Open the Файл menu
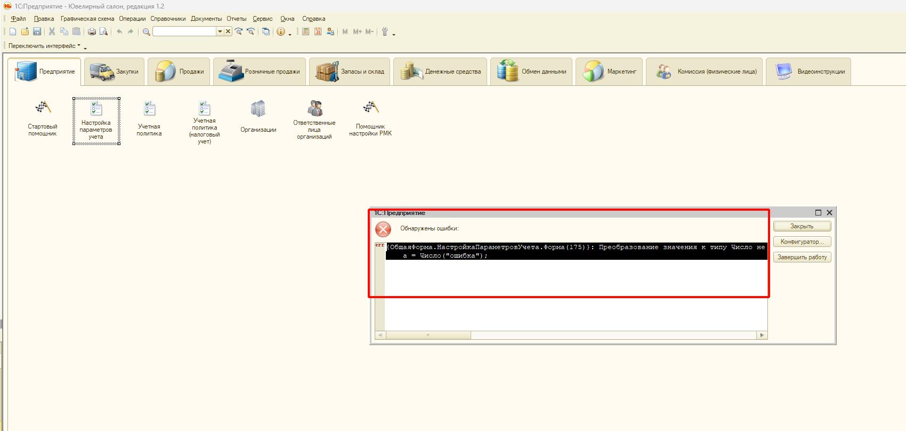Screen dimensions: 906x431 (x=18, y=19)
